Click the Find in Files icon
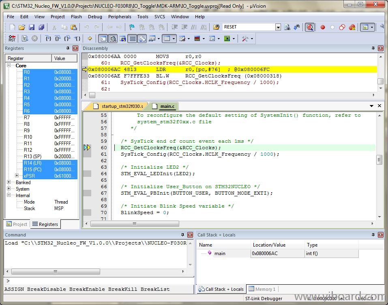 point(216,27)
